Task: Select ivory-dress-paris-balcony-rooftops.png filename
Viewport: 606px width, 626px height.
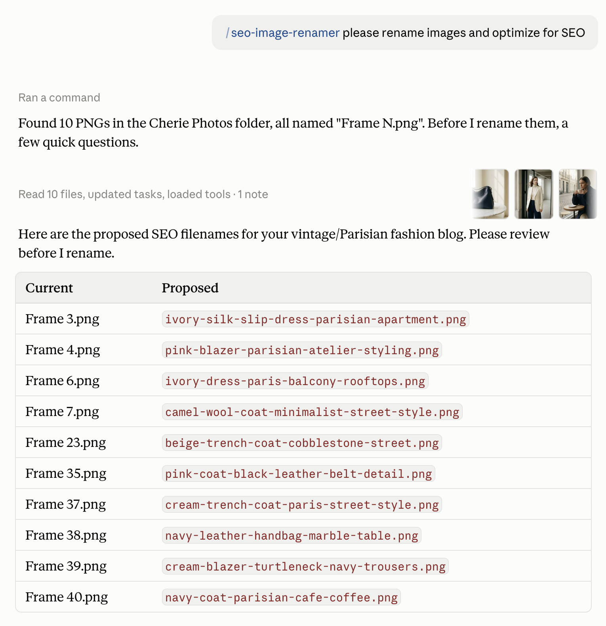Action: (x=295, y=381)
